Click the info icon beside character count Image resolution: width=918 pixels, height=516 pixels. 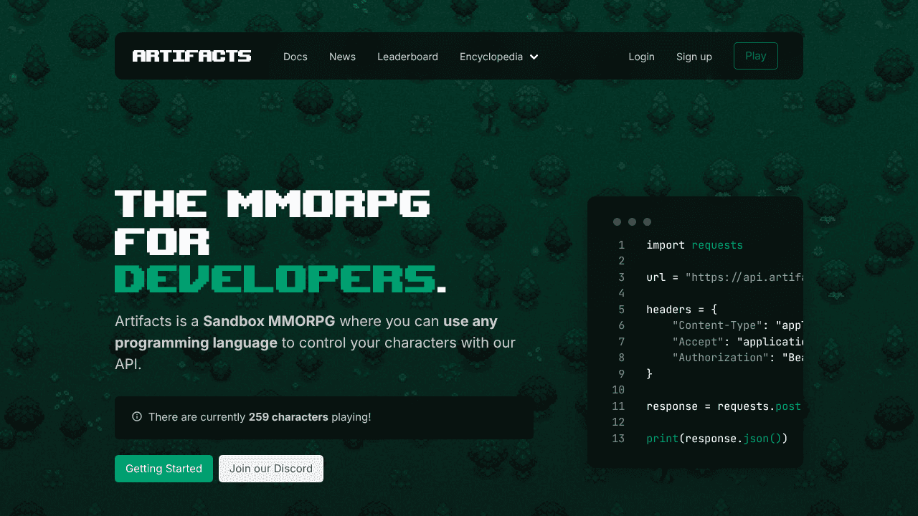click(x=137, y=416)
